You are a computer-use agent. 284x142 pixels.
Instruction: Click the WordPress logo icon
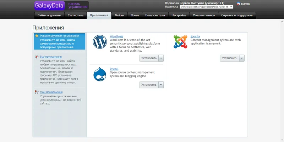[x=100, y=42]
